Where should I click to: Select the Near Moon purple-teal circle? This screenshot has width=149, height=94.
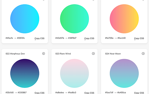click(124, 73)
